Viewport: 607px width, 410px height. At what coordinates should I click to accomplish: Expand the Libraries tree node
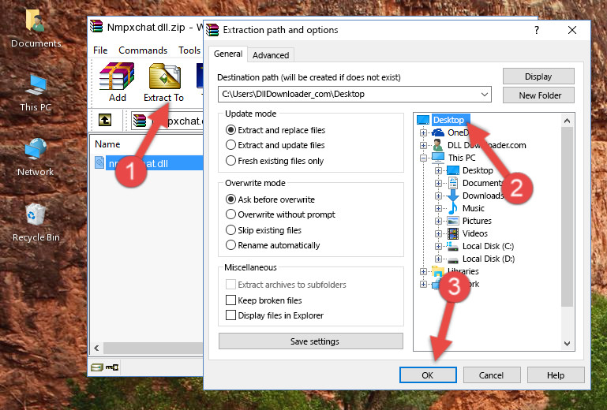[x=423, y=271]
